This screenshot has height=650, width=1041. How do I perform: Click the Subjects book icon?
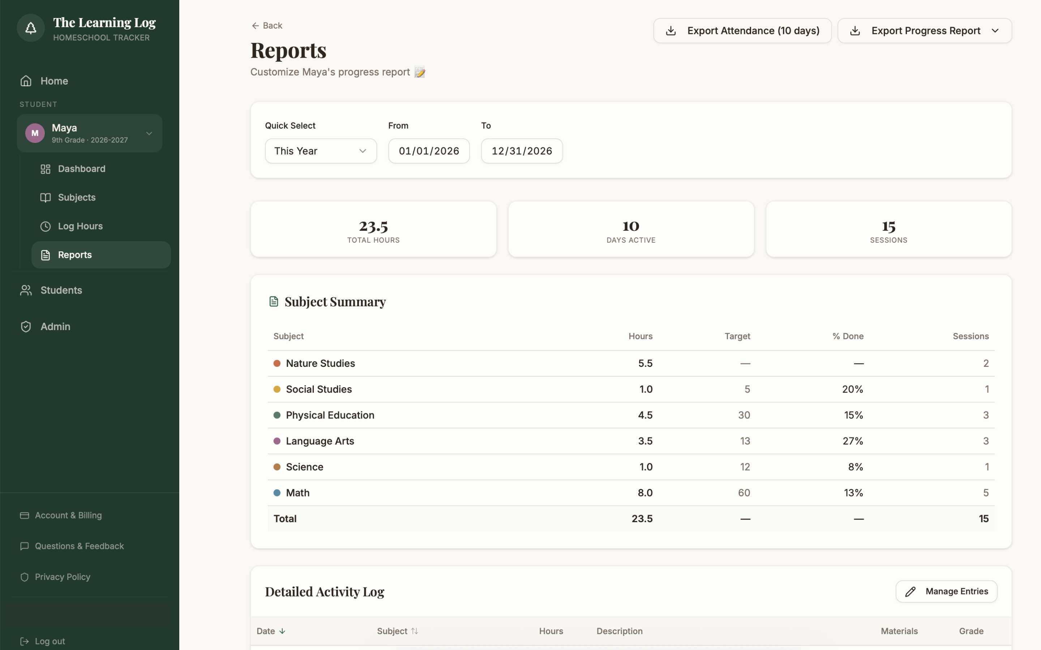point(46,197)
